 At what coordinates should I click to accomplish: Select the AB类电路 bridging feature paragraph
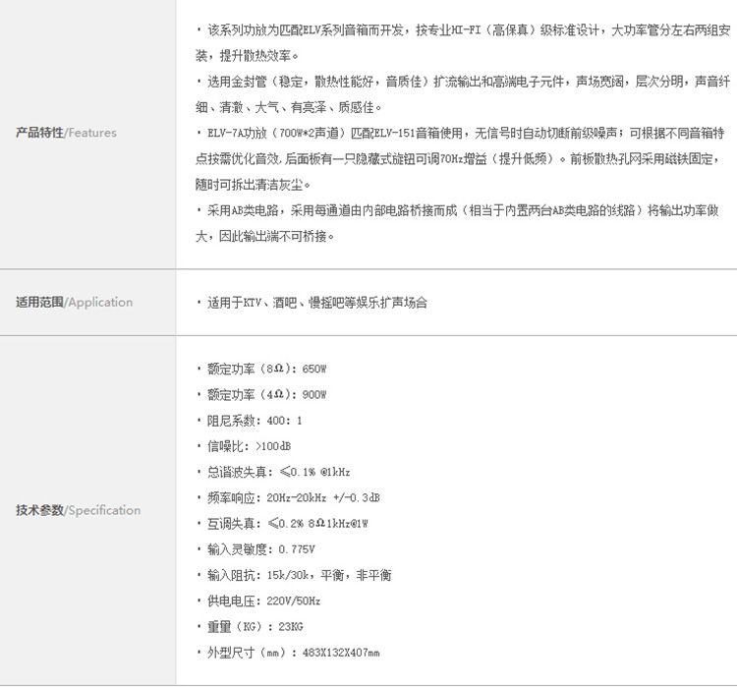[462, 222]
